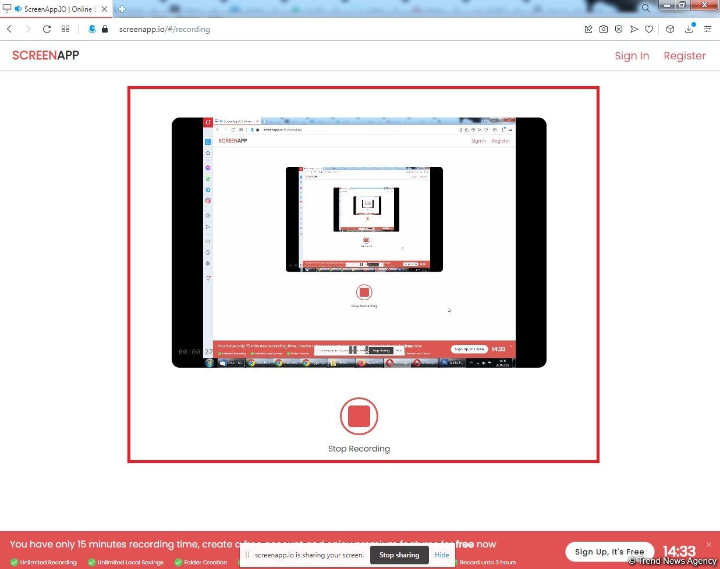Viewport: 720px width, 569px height.
Task: Add page to bookmarks with heart icon
Action: 649,29
